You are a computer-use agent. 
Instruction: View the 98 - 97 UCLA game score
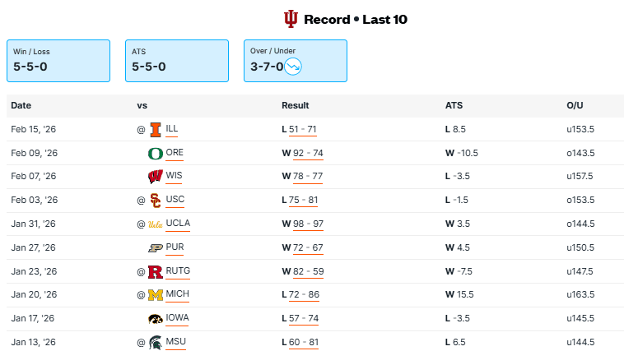click(x=308, y=224)
